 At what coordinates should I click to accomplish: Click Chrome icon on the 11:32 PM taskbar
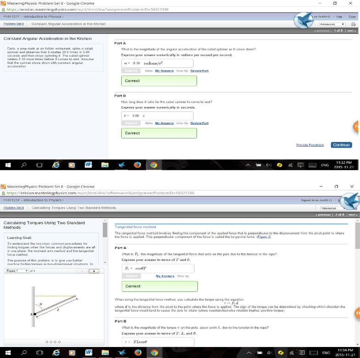pos(153,165)
